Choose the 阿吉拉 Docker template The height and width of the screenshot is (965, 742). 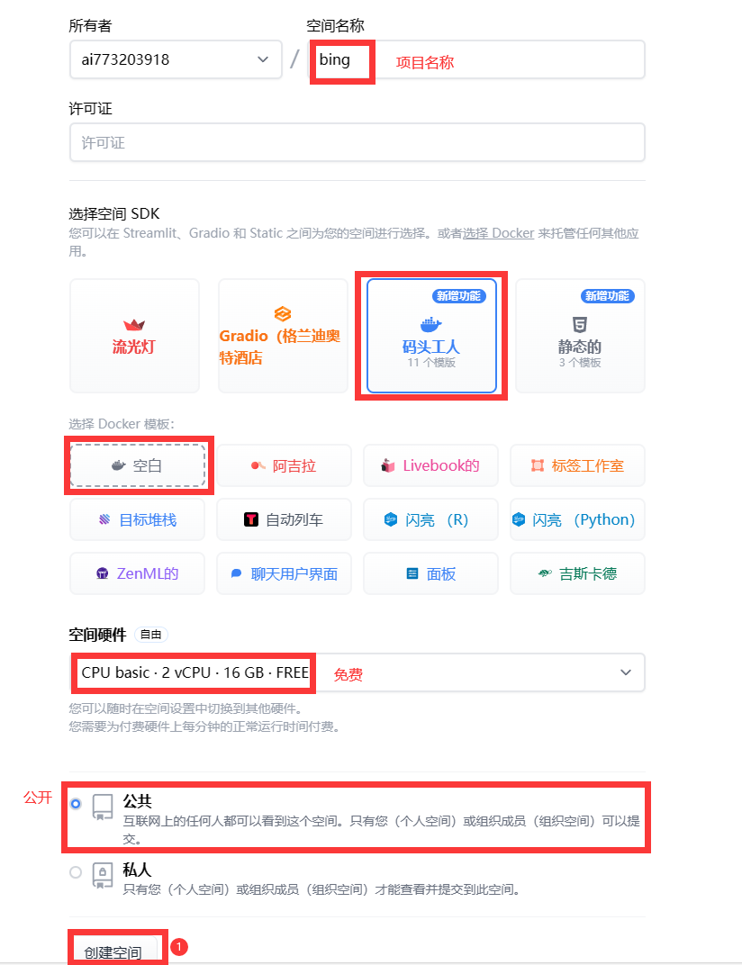tap(284, 465)
